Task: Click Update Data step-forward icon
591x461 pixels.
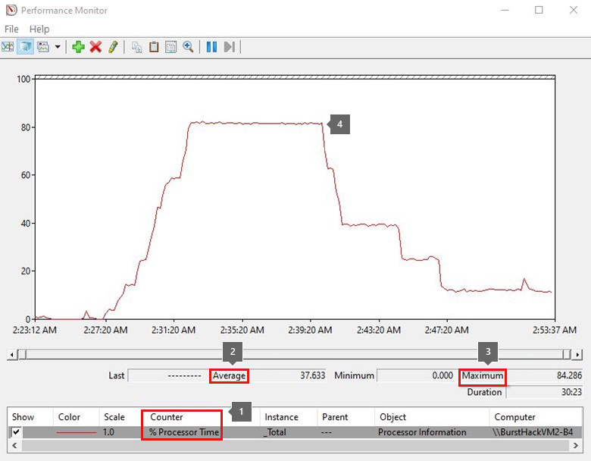Action: coord(229,47)
